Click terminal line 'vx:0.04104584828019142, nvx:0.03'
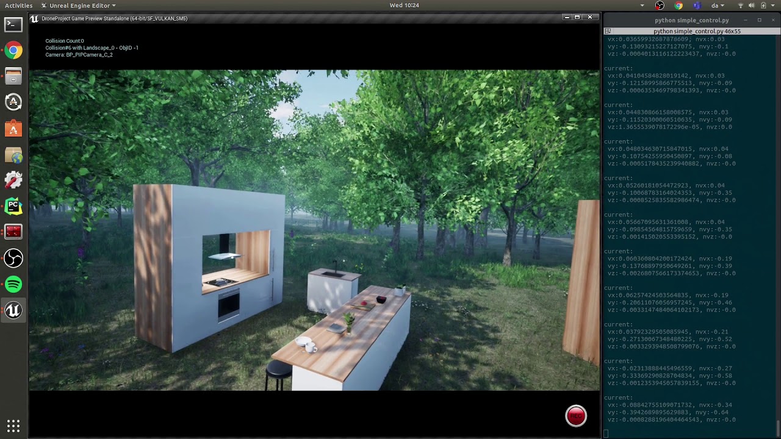Viewport: 781px width, 439px height. tap(666, 76)
